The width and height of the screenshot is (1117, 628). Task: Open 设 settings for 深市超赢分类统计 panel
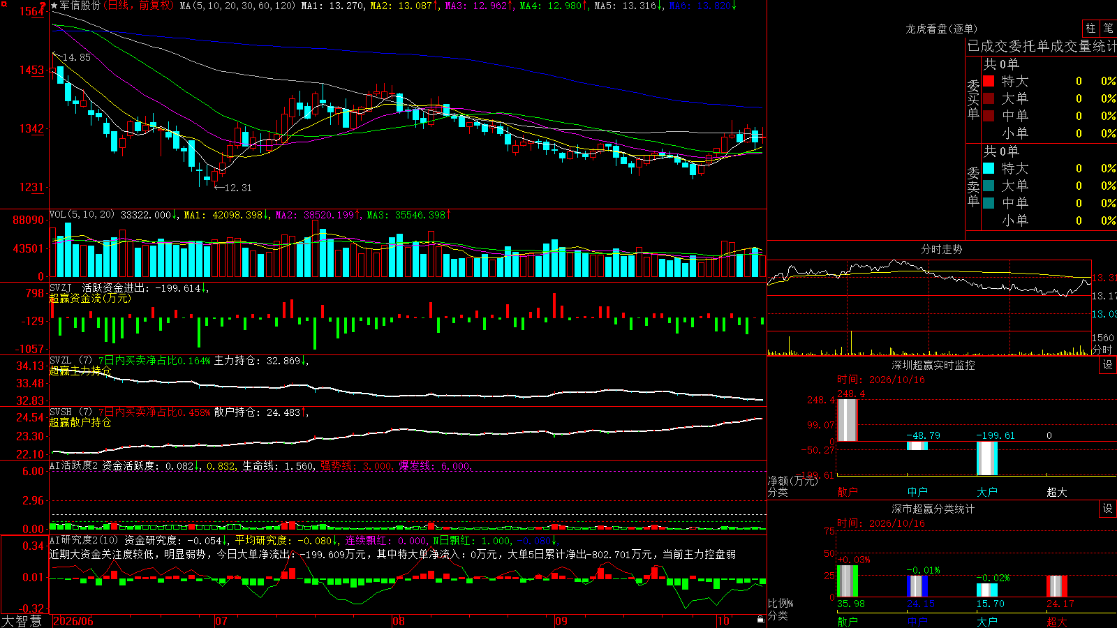click(x=1108, y=509)
